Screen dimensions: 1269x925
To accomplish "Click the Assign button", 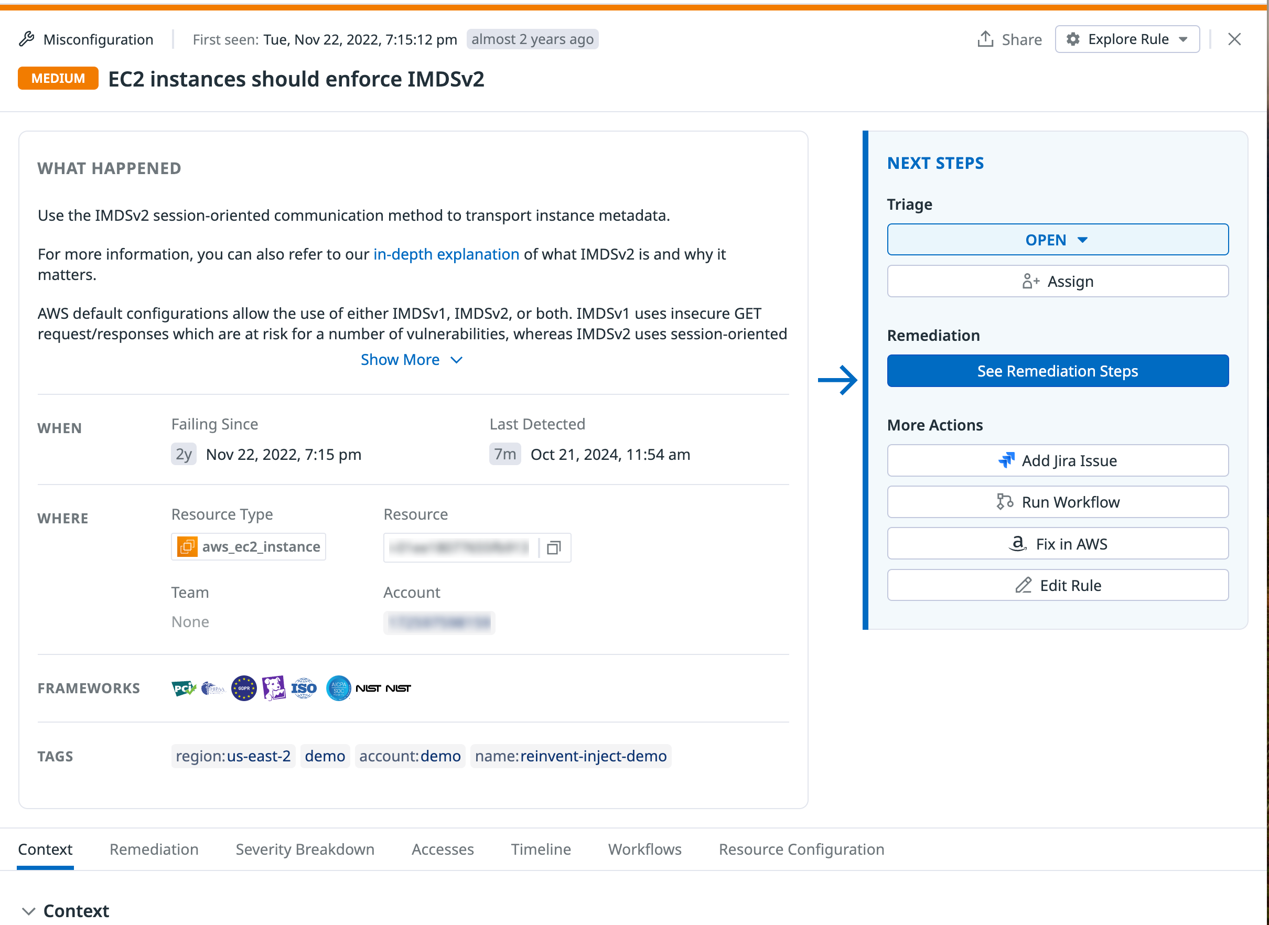I will pos(1057,281).
